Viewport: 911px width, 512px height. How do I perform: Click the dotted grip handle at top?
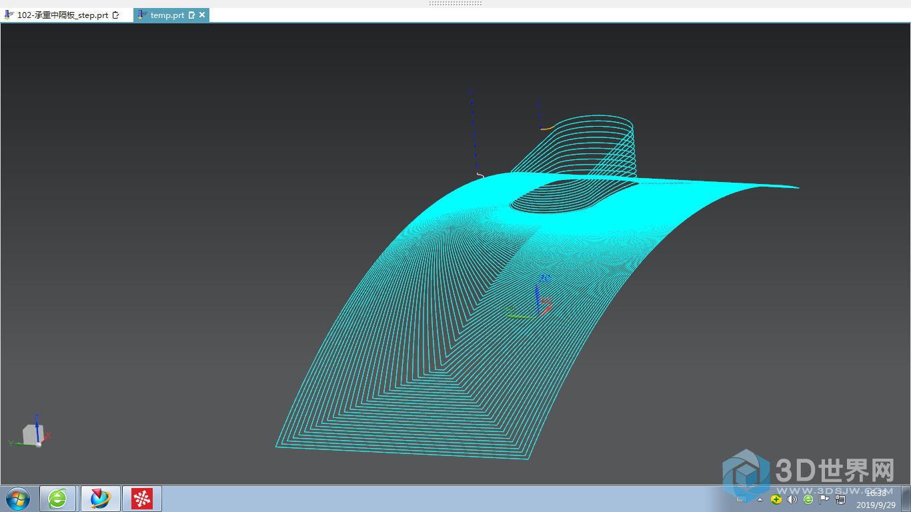[x=455, y=3]
